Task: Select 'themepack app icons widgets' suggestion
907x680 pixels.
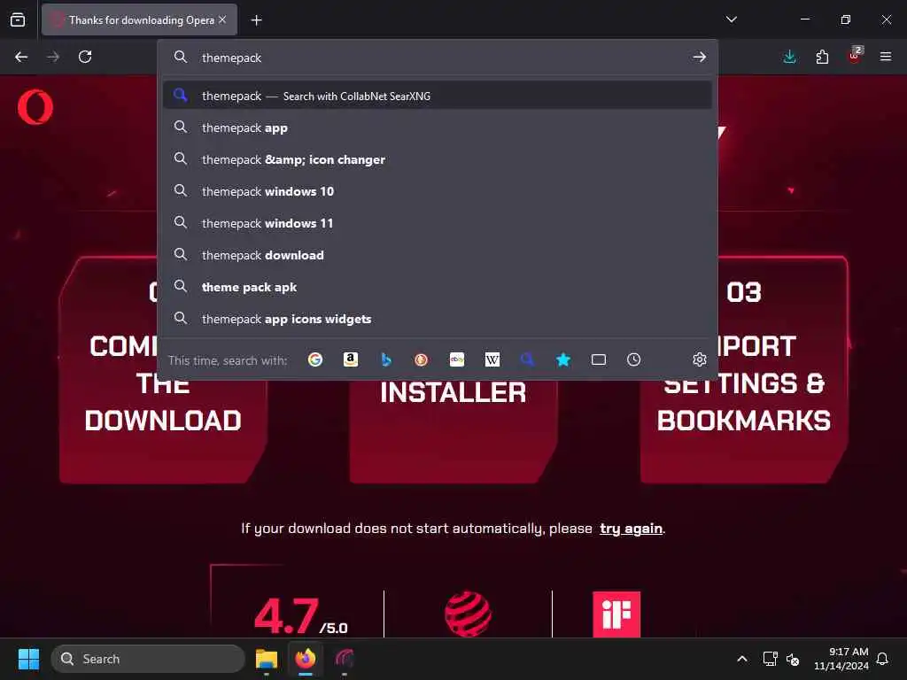Action: point(438,319)
